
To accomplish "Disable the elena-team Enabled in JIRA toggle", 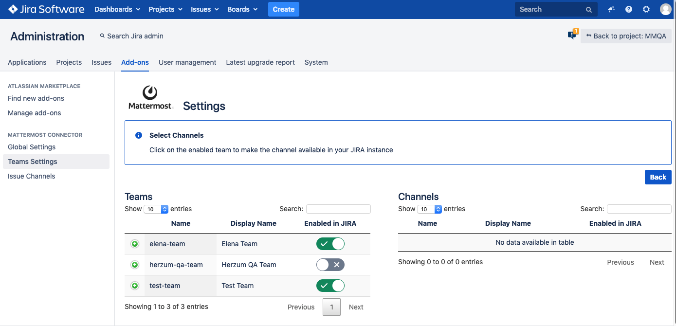I will click(x=330, y=244).
